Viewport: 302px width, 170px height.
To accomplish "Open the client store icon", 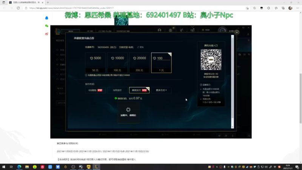I will [x=193, y=30].
